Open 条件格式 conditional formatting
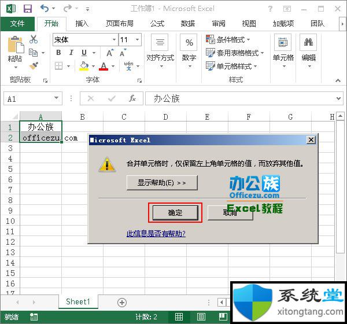347x324 pixels. pyautogui.click(x=228, y=39)
